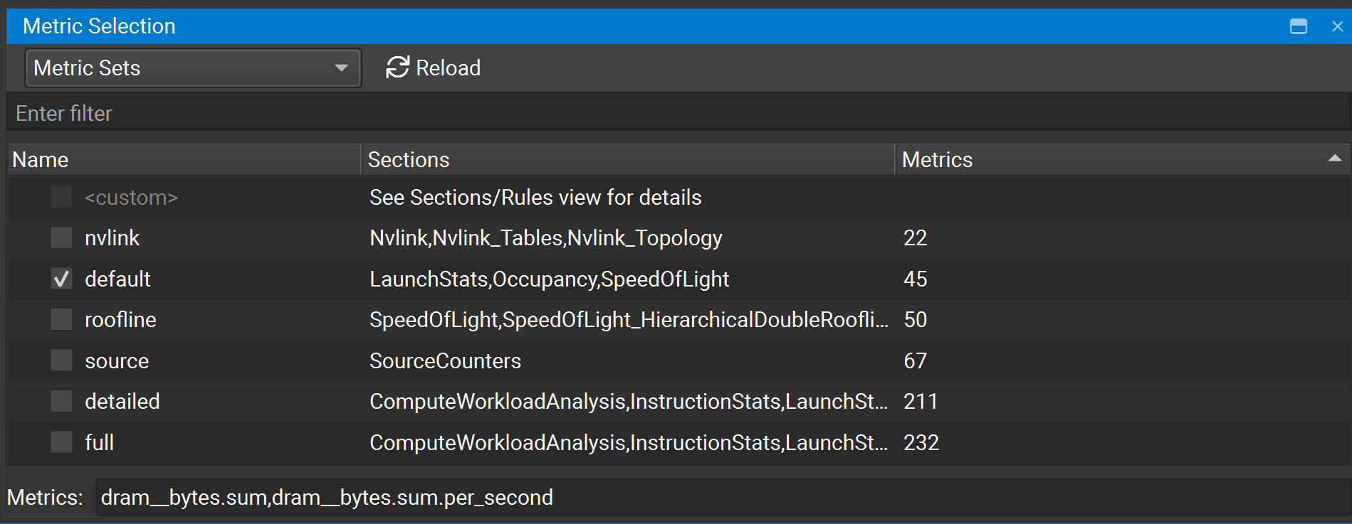
Task: Click the metrics count 67
Action: click(915, 360)
